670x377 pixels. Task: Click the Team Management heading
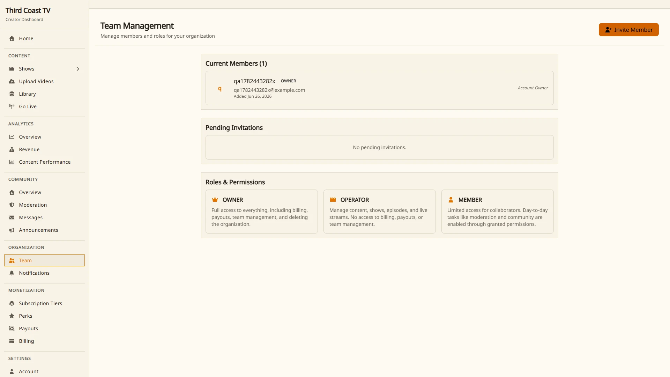coord(137,26)
